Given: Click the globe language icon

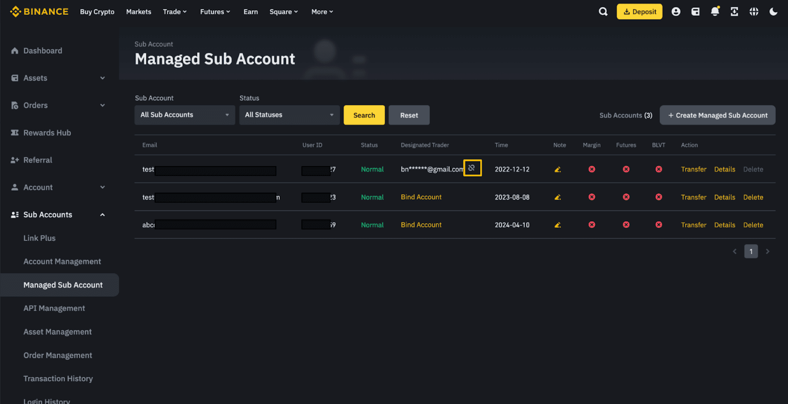Looking at the screenshot, I should [754, 12].
